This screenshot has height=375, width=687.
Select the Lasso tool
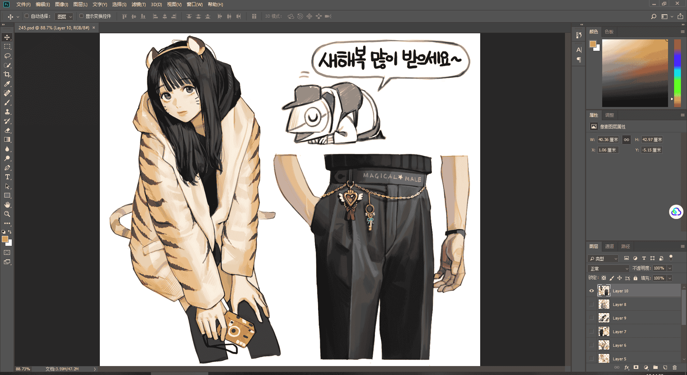[x=7, y=56]
